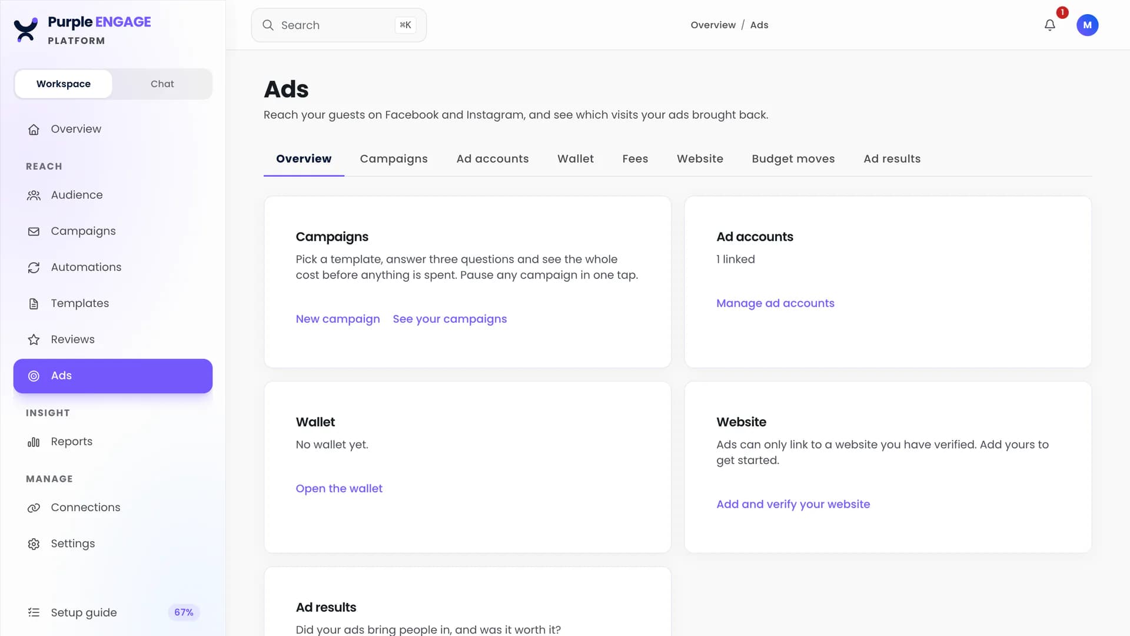1130x636 pixels.
Task: Click the link icon beside Connections
Action: 34,508
